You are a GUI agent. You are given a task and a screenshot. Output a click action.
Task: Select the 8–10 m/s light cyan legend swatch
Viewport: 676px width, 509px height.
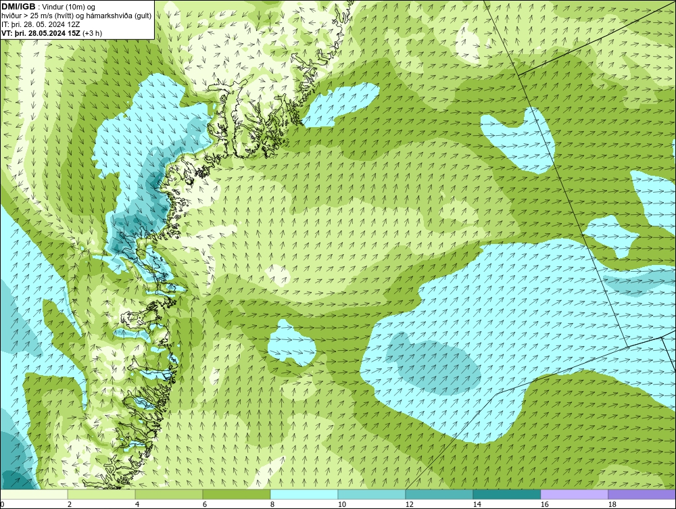[304, 494]
